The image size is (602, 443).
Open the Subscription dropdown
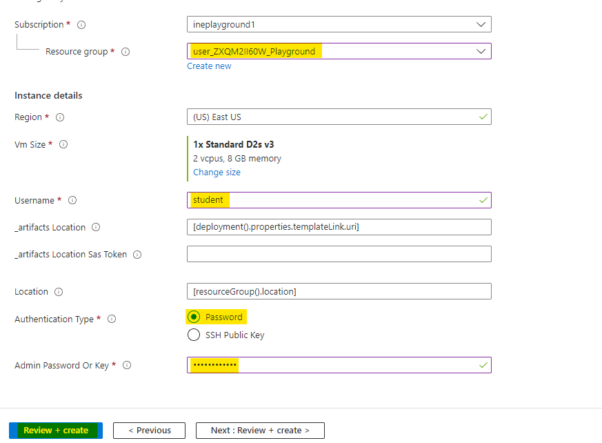point(339,24)
